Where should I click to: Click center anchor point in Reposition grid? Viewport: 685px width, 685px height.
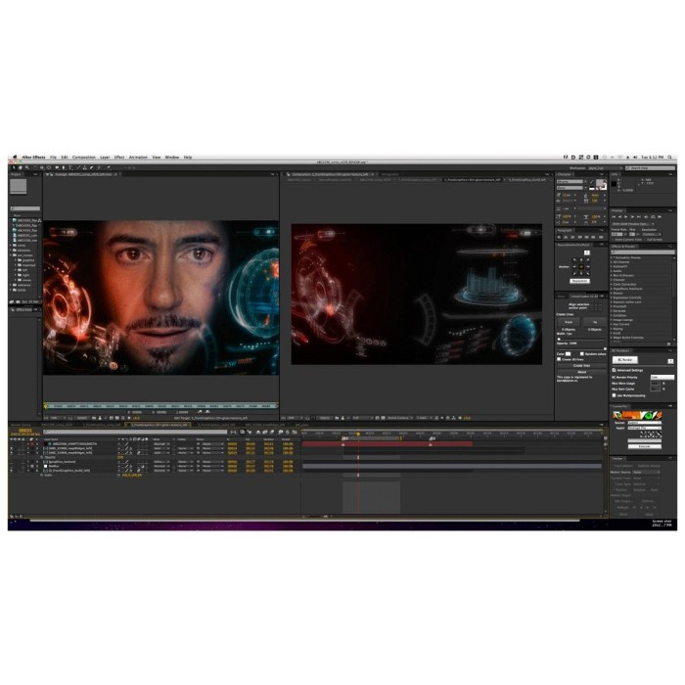coord(581,266)
